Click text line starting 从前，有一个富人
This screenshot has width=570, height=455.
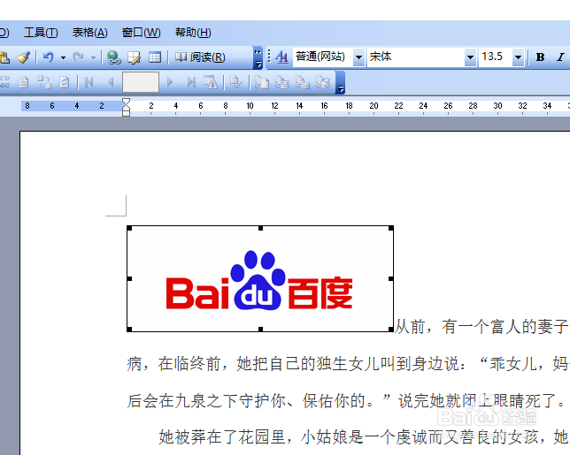coord(482,327)
